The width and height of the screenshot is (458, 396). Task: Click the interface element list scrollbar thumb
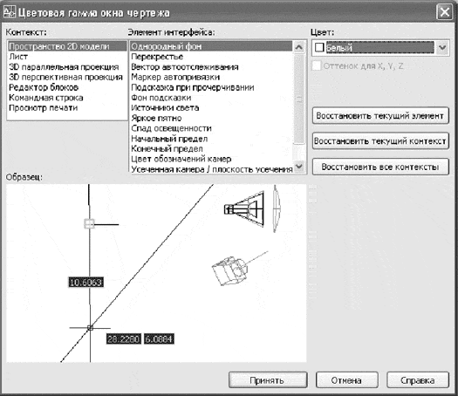299,99
